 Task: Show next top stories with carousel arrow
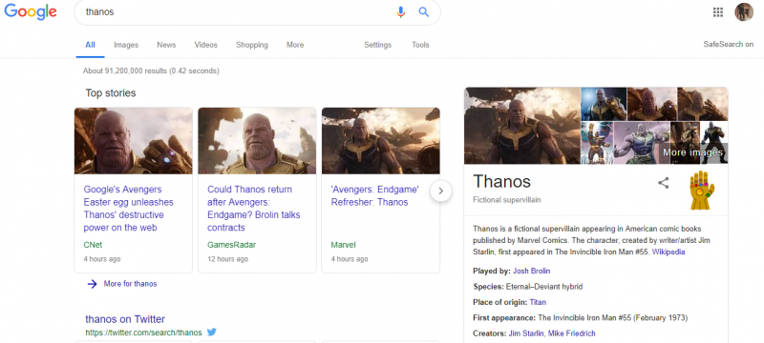pyautogui.click(x=441, y=191)
